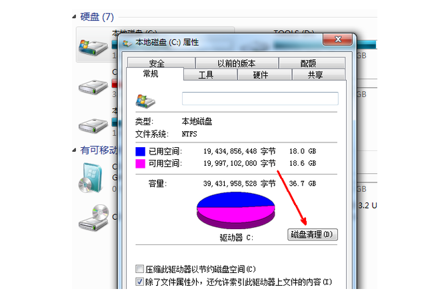Image resolution: width=434 pixels, height=301 pixels.
Task: Open the DVD optical drive icon
Action: [x=93, y=218]
